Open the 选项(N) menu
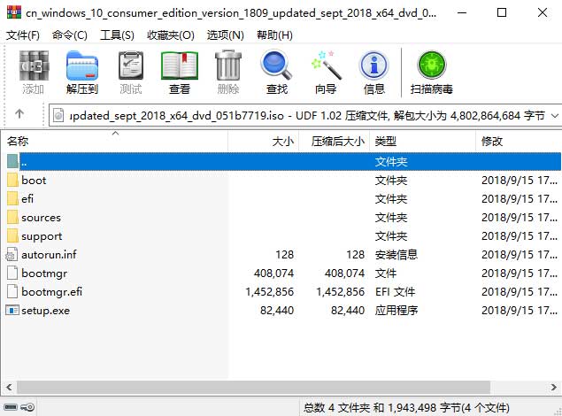 click(x=226, y=35)
